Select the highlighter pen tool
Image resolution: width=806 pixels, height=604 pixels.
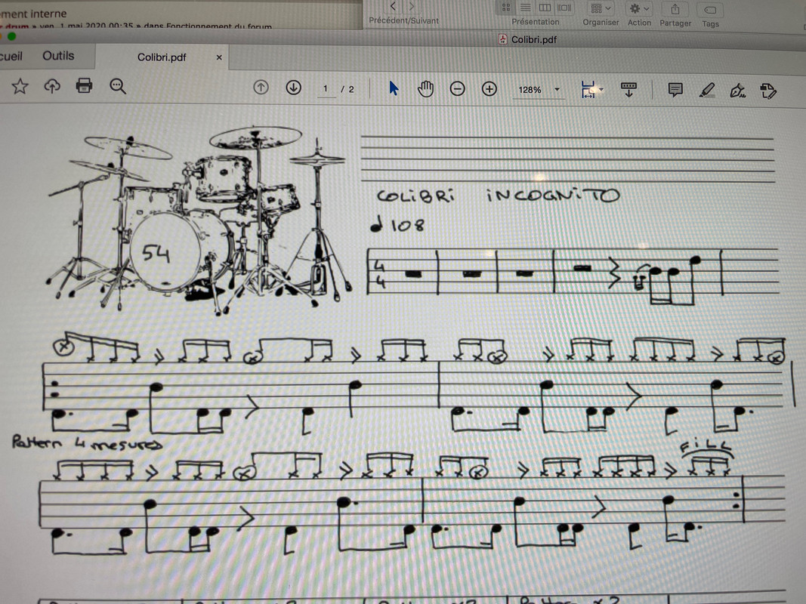707,91
